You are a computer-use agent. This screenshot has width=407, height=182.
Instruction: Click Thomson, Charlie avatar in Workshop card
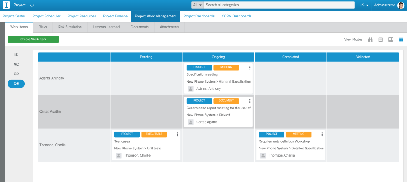point(263,156)
